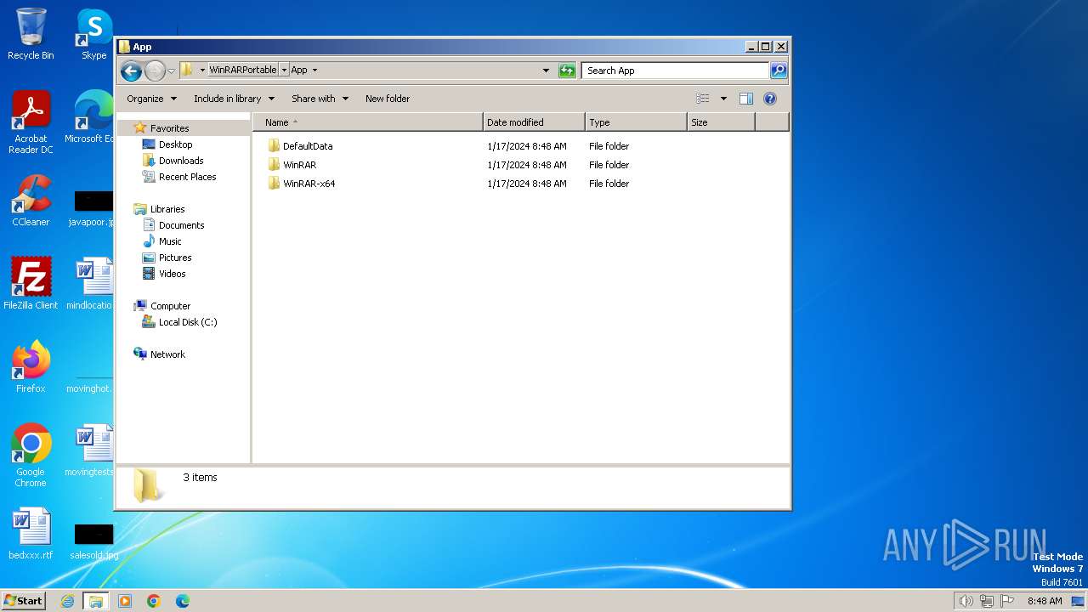The image size is (1088, 612).
Task: Open the Action Center flag icon
Action: coord(1007,601)
